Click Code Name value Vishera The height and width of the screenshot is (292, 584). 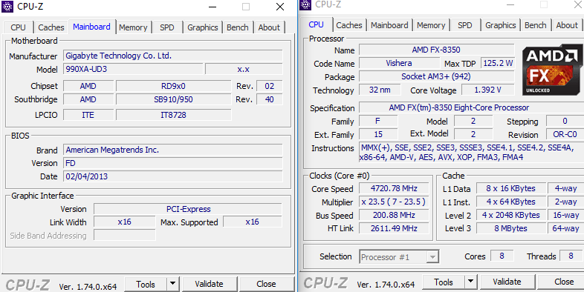(x=399, y=63)
